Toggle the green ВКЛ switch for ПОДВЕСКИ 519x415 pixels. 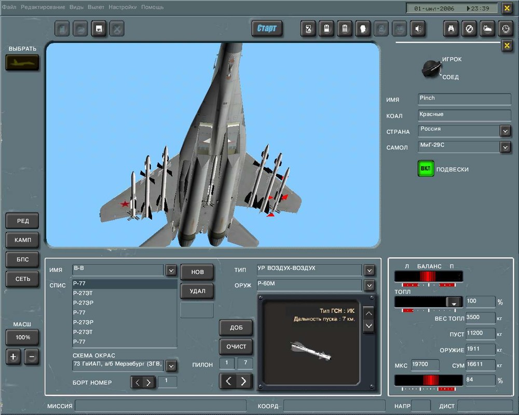pyautogui.click(x=425, y=169)
